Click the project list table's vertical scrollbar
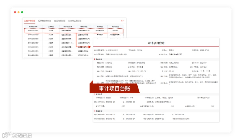 [123, 33]
